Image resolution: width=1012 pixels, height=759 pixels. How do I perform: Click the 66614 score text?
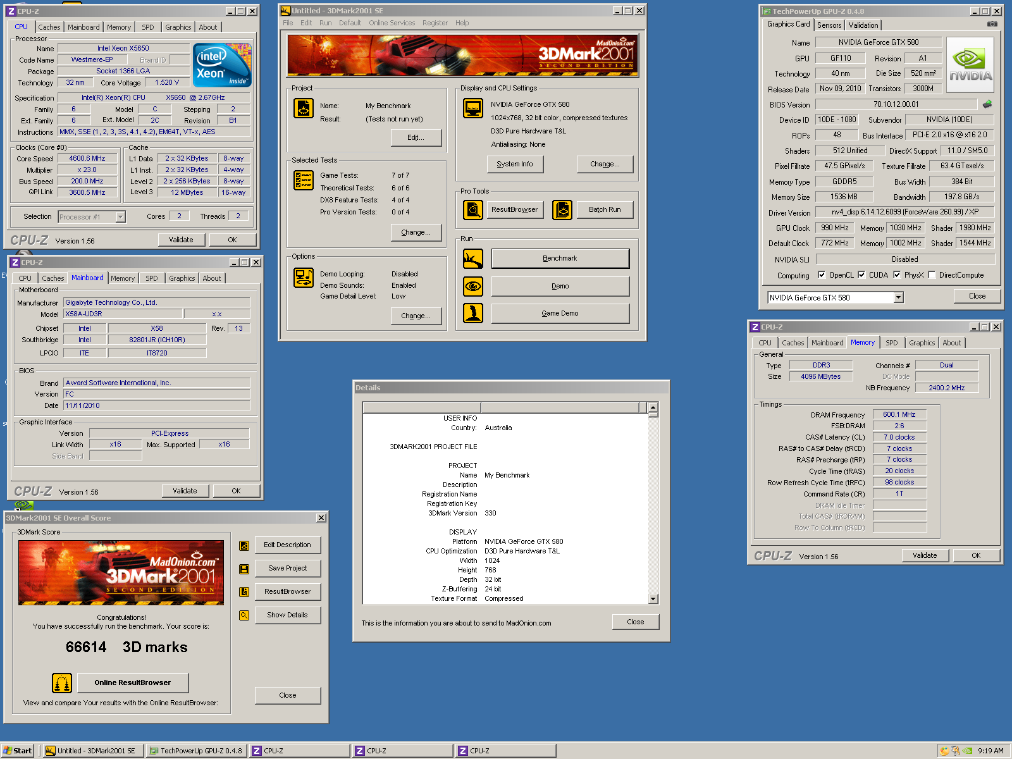86,647
